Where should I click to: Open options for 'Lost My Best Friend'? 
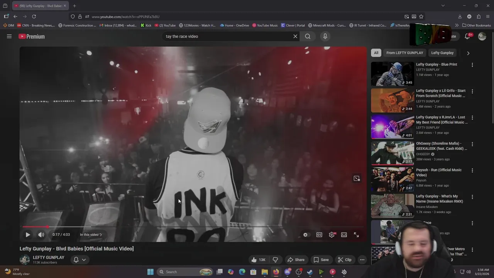point(472,117)
